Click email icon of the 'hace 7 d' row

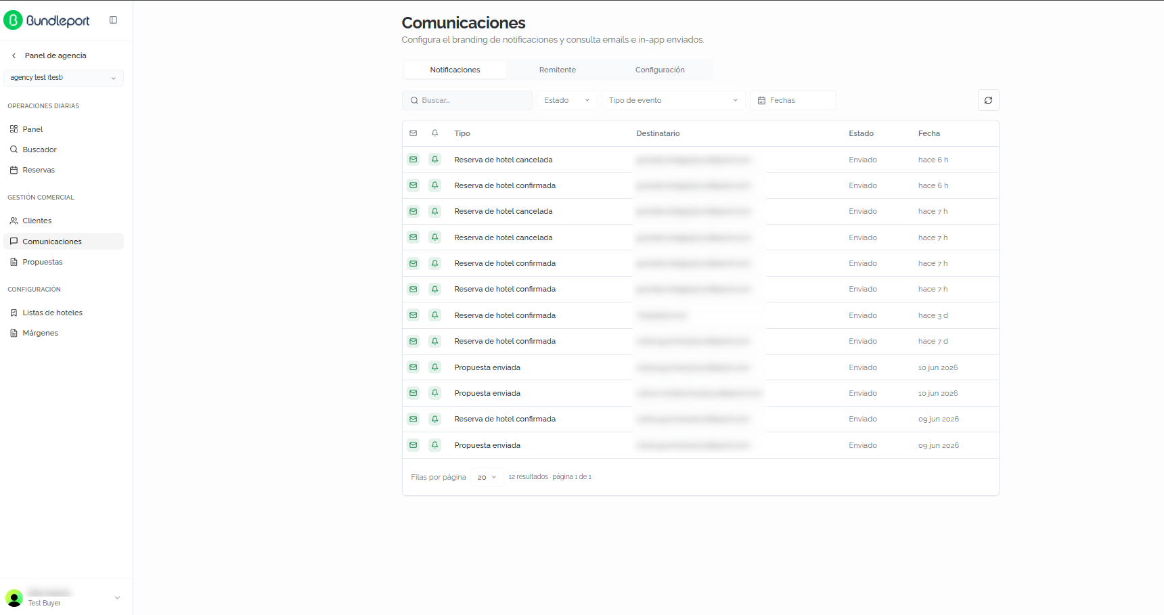(413, 341)
